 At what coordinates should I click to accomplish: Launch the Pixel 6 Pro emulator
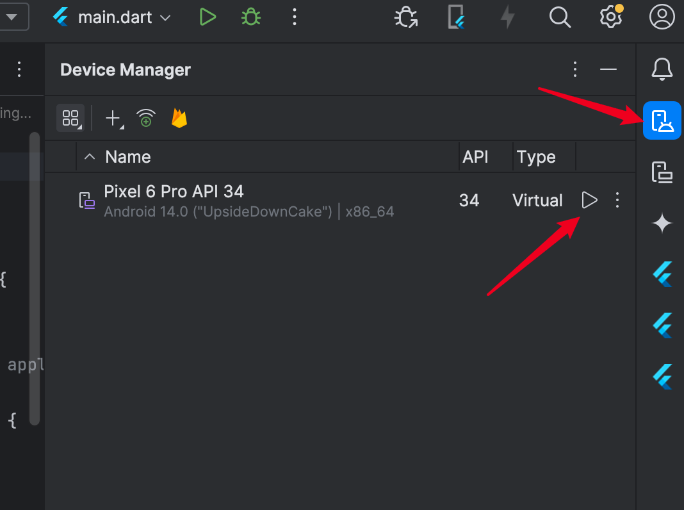(x=589, y=201)
